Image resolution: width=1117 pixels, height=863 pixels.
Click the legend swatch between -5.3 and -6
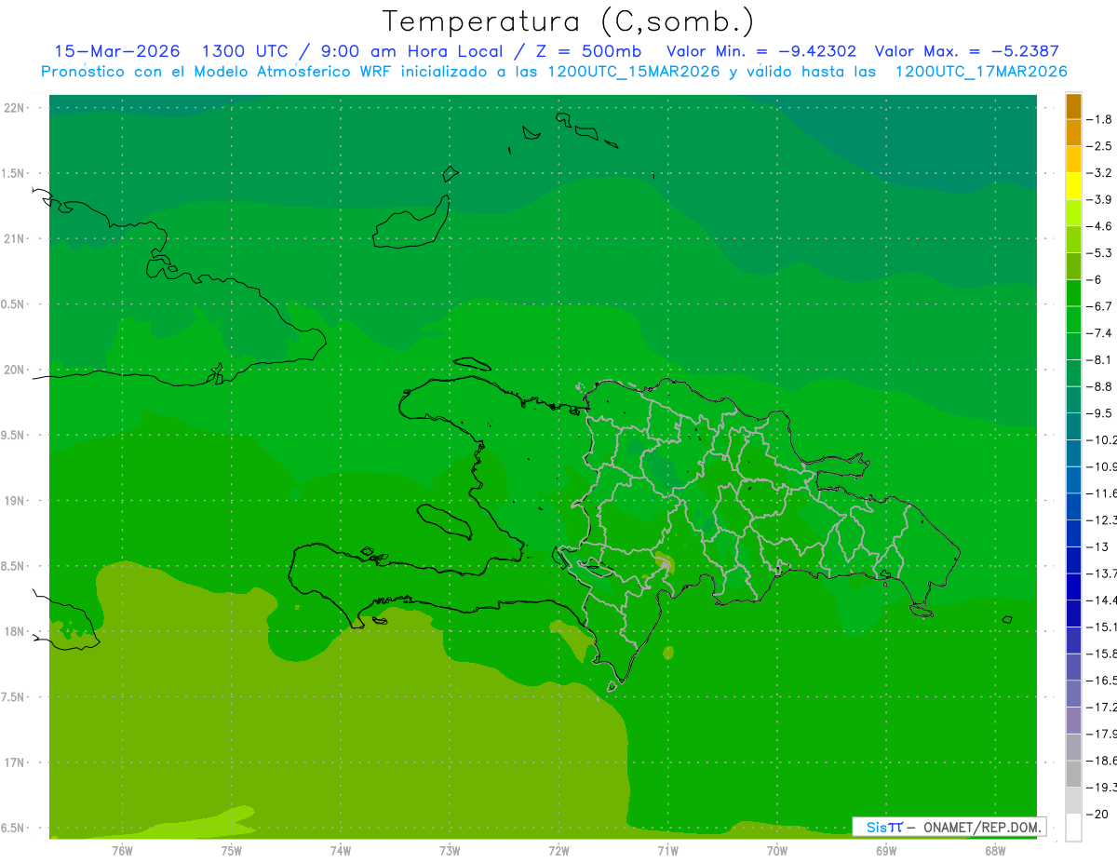point(1073,266)
